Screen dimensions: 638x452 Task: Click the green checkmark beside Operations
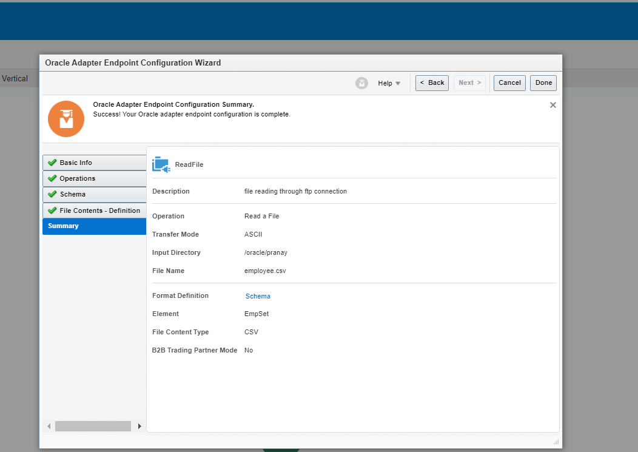click(52, 178)
